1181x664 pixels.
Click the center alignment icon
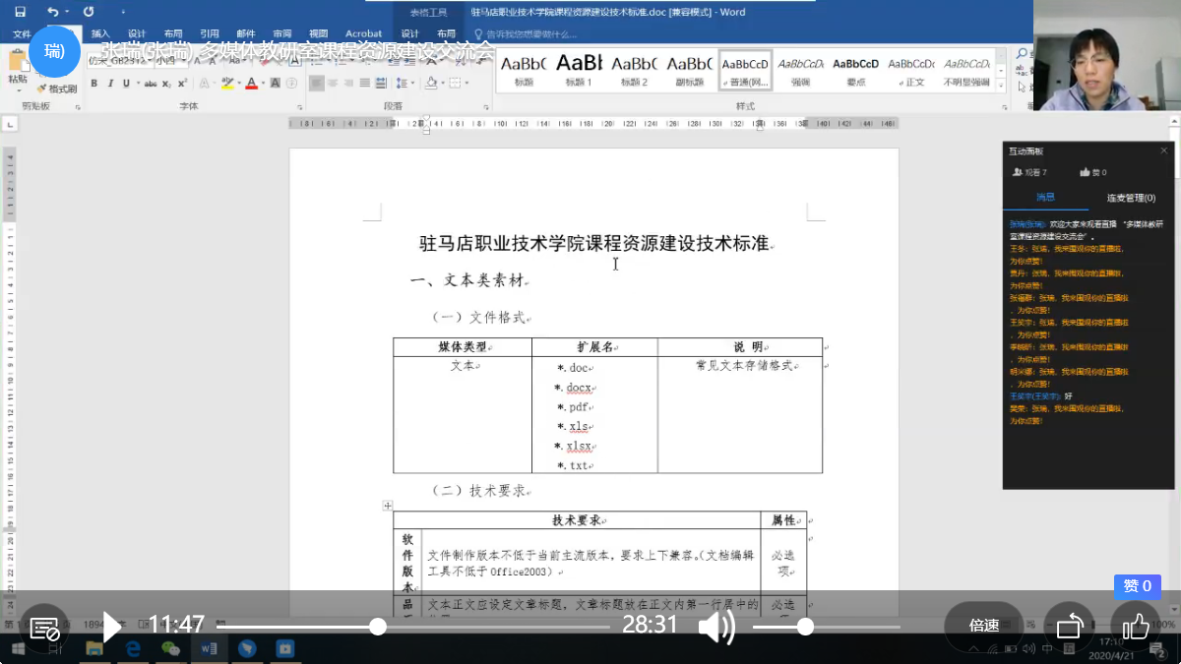click(334, 83)
